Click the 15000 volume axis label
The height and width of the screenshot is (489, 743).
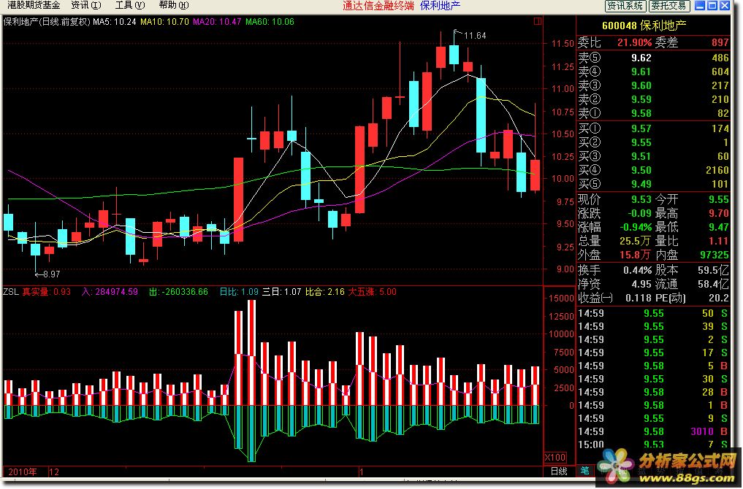[561, 299]
